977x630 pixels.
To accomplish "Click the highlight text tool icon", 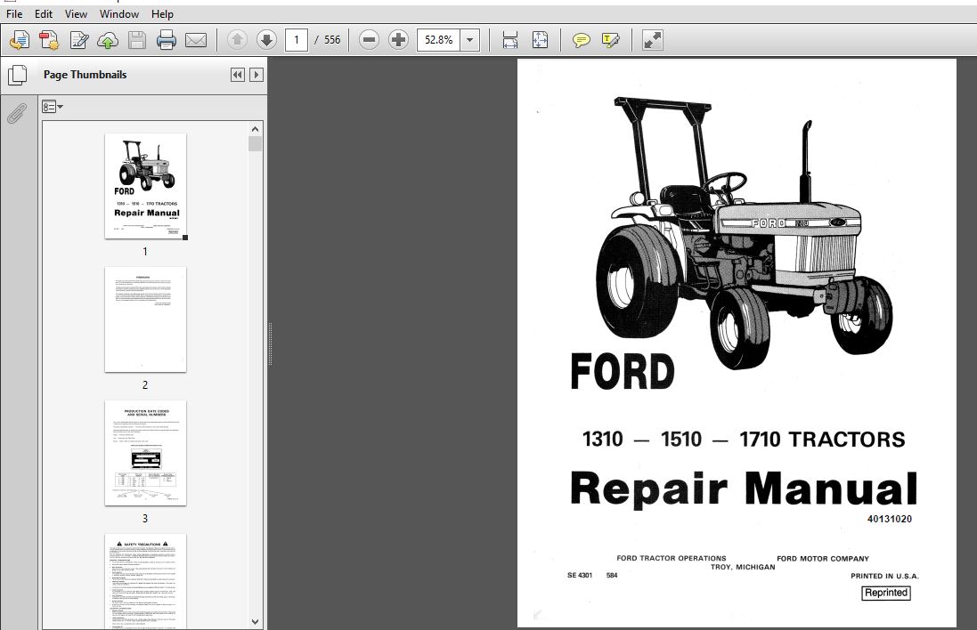I will (611, 40).
